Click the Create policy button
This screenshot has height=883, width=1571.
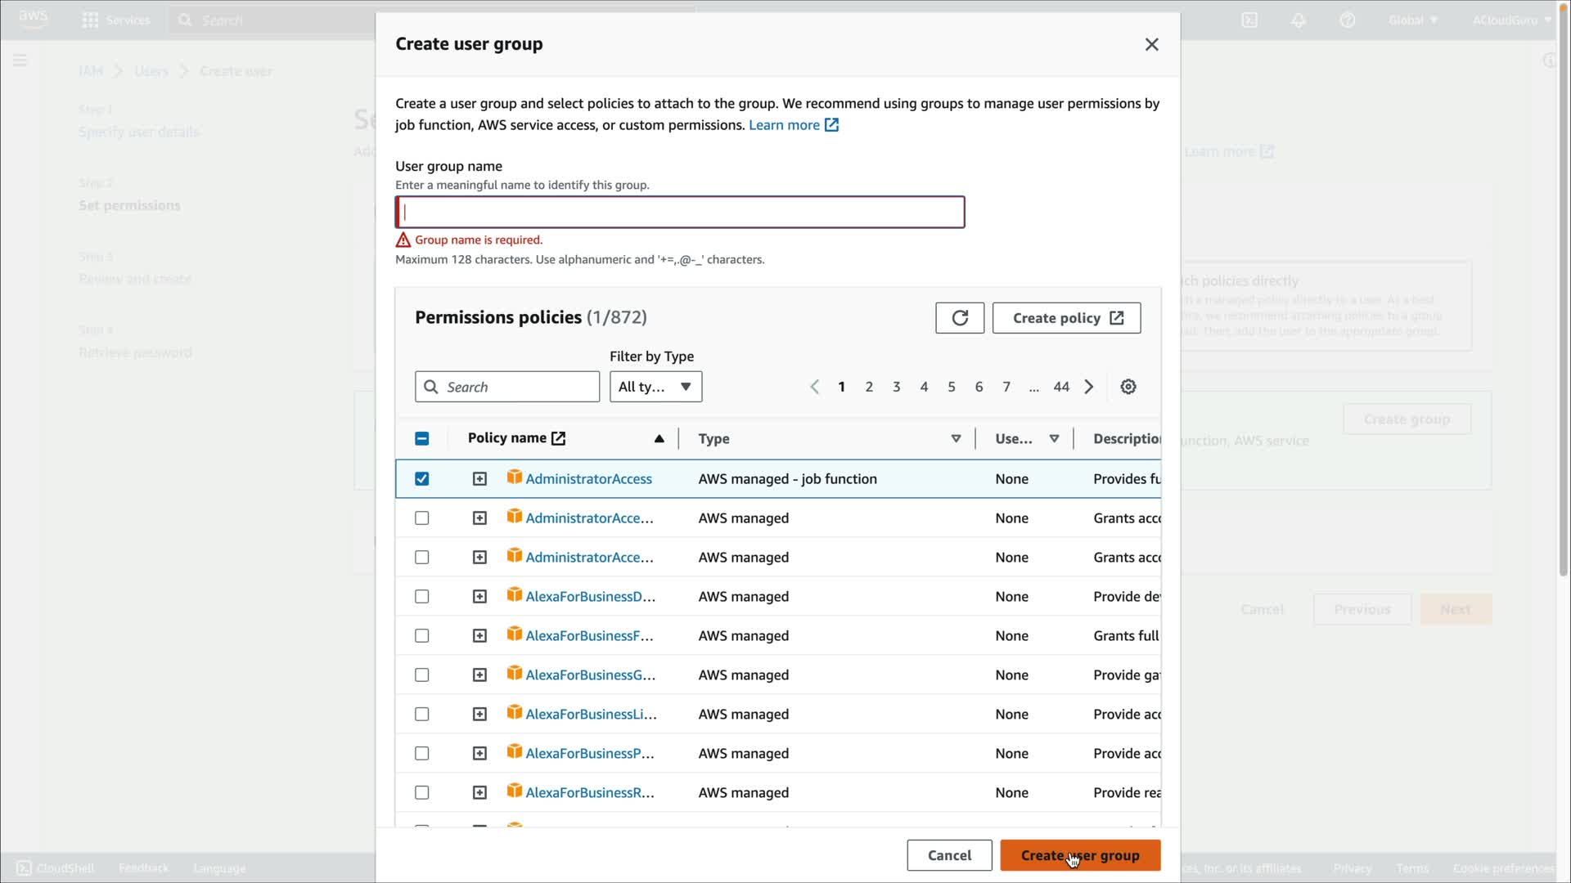1066,318
